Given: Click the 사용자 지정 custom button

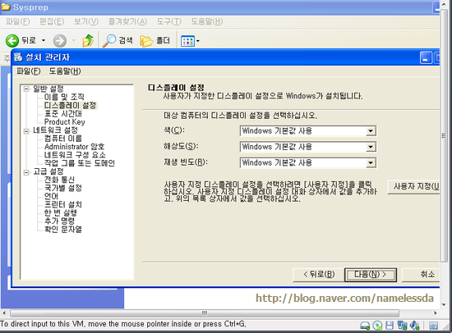Looking at the screenshot, I should pos(413,186).
